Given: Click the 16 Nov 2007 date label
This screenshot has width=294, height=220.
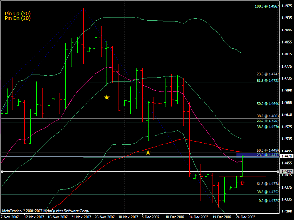Looking at the screenshot, I should 57,217.
